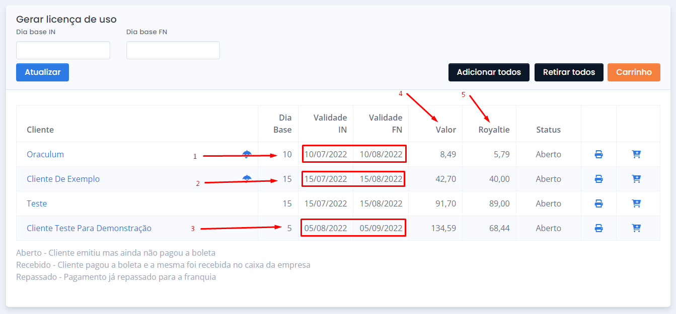
Task: Click Retirar todos button
Action: click(569, 72)
